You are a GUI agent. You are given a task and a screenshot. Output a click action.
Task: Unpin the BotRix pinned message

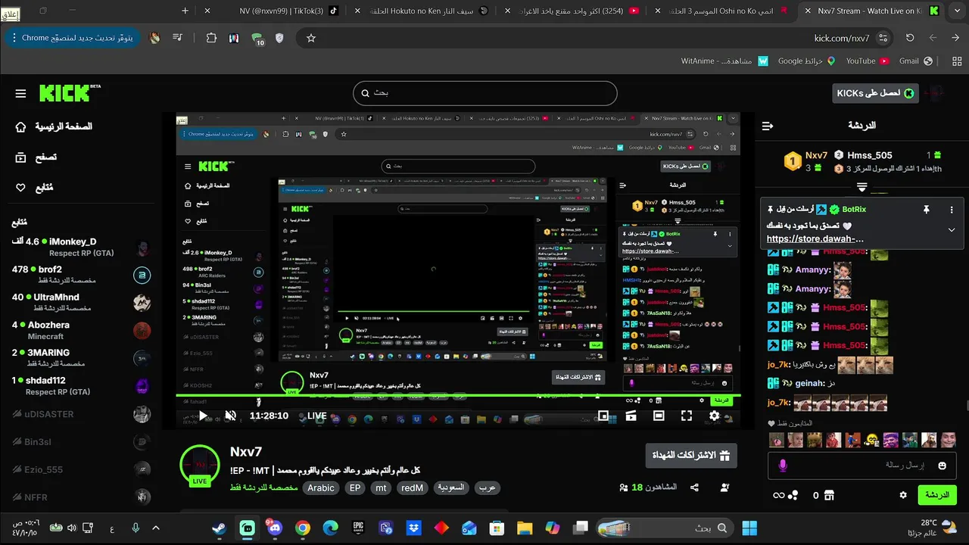point(926,210)
